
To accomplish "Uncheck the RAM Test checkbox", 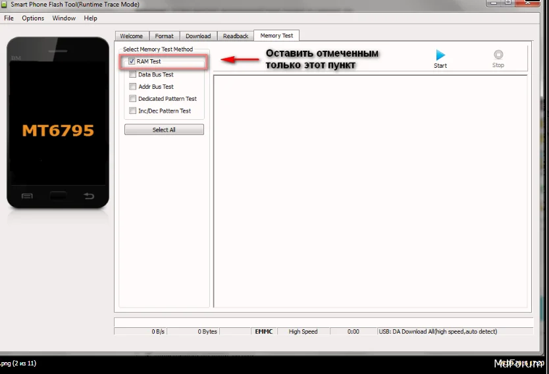I will pos(132,61).
